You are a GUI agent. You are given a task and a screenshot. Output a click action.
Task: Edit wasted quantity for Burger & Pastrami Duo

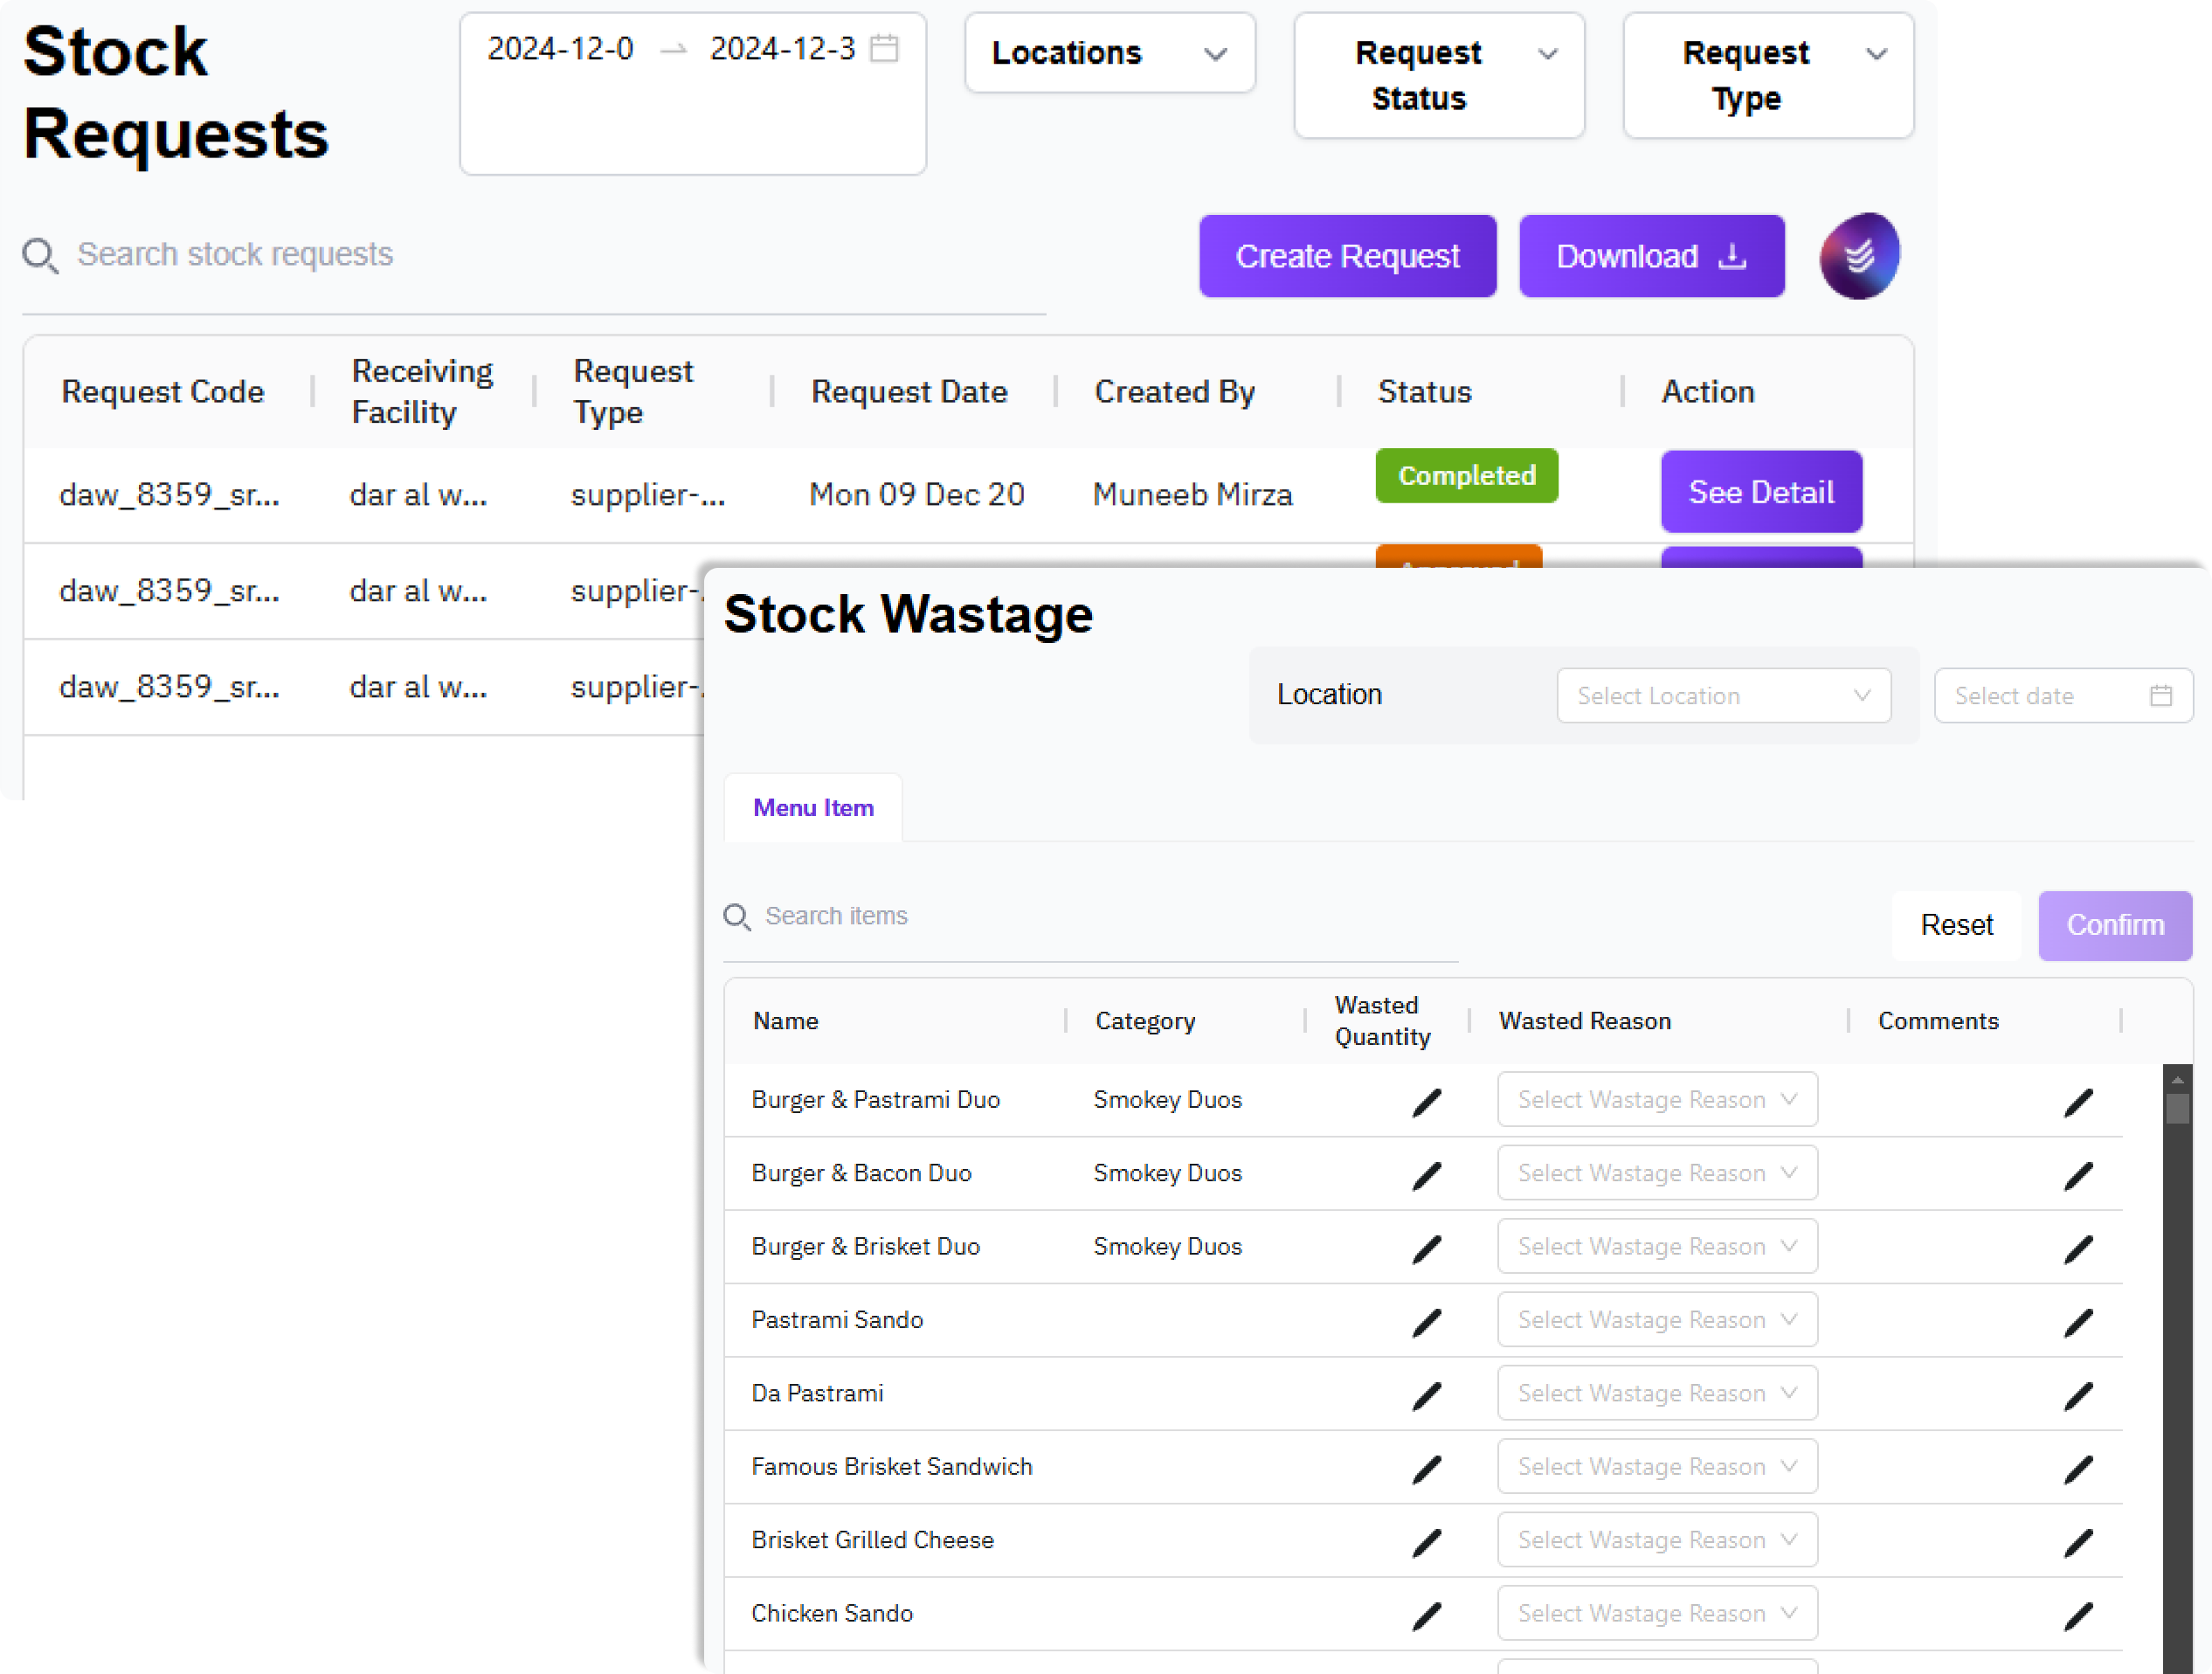coord(1426,1102)
